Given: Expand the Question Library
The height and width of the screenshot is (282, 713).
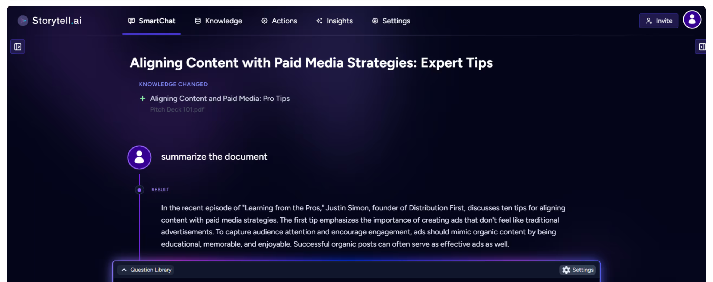Looking at the screenshot, I should (146, 270).
